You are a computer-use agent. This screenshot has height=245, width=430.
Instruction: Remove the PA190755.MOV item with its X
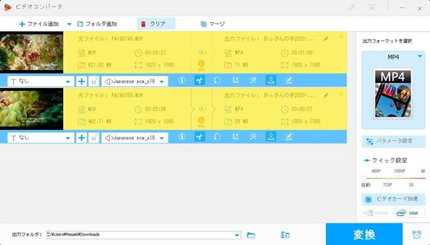click(x=341, y=94)
